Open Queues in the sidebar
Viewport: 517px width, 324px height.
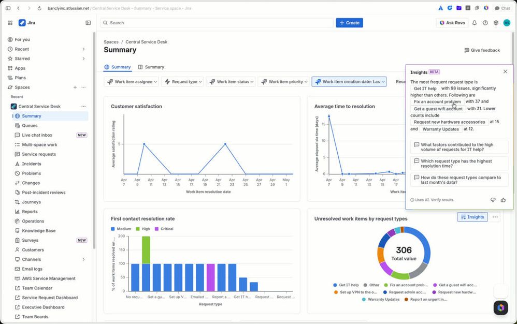[30, 125]
